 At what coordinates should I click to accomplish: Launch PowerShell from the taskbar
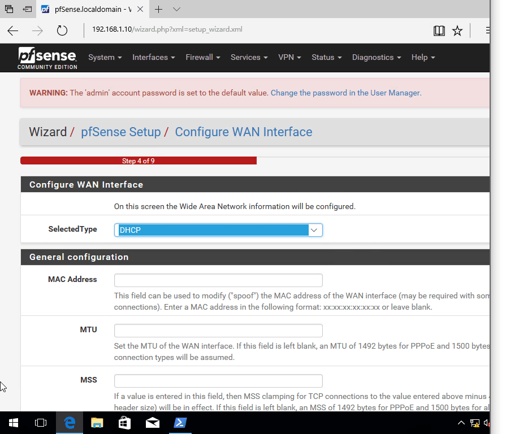click(180, 423)
